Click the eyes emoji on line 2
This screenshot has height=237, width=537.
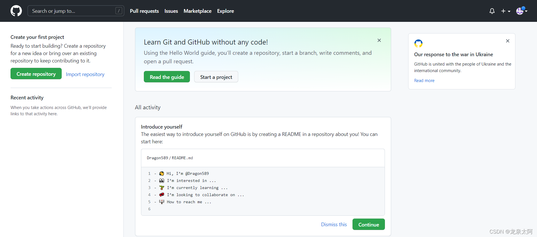(162, 181)
